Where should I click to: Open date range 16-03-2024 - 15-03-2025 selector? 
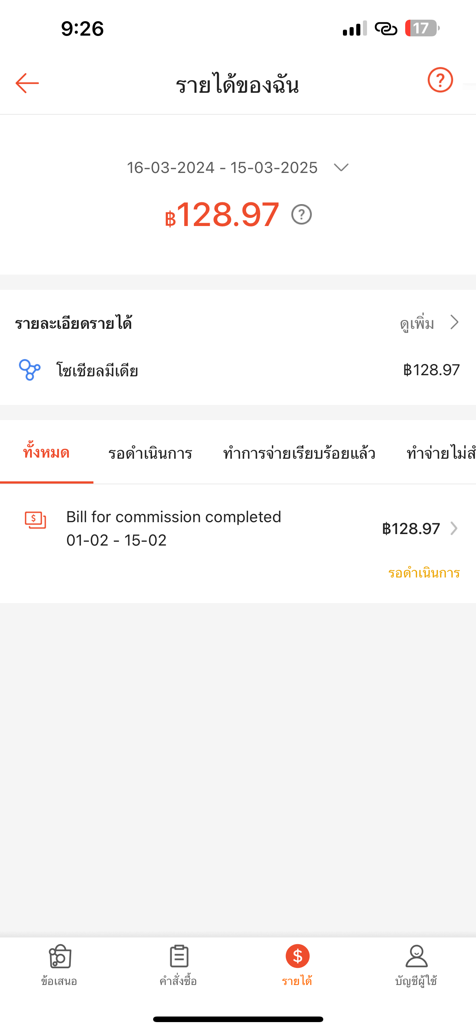(x=222, y=168)
